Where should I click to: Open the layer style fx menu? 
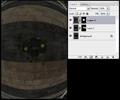point(86,57)
